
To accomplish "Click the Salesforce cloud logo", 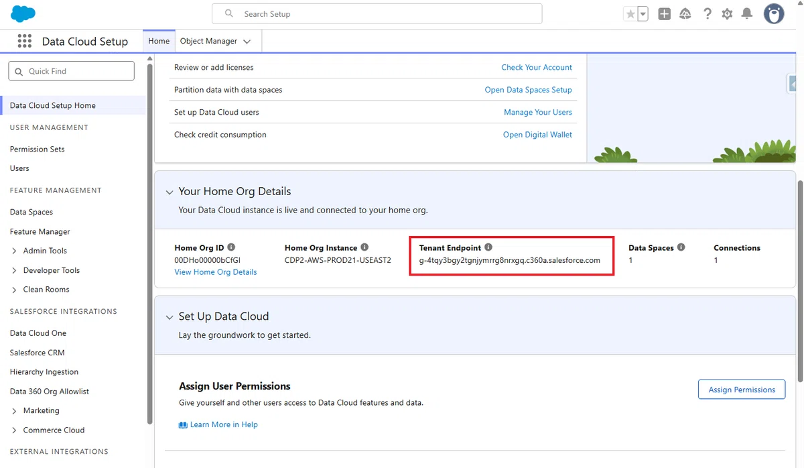I will pyautogui.click(x=23, y=13).
